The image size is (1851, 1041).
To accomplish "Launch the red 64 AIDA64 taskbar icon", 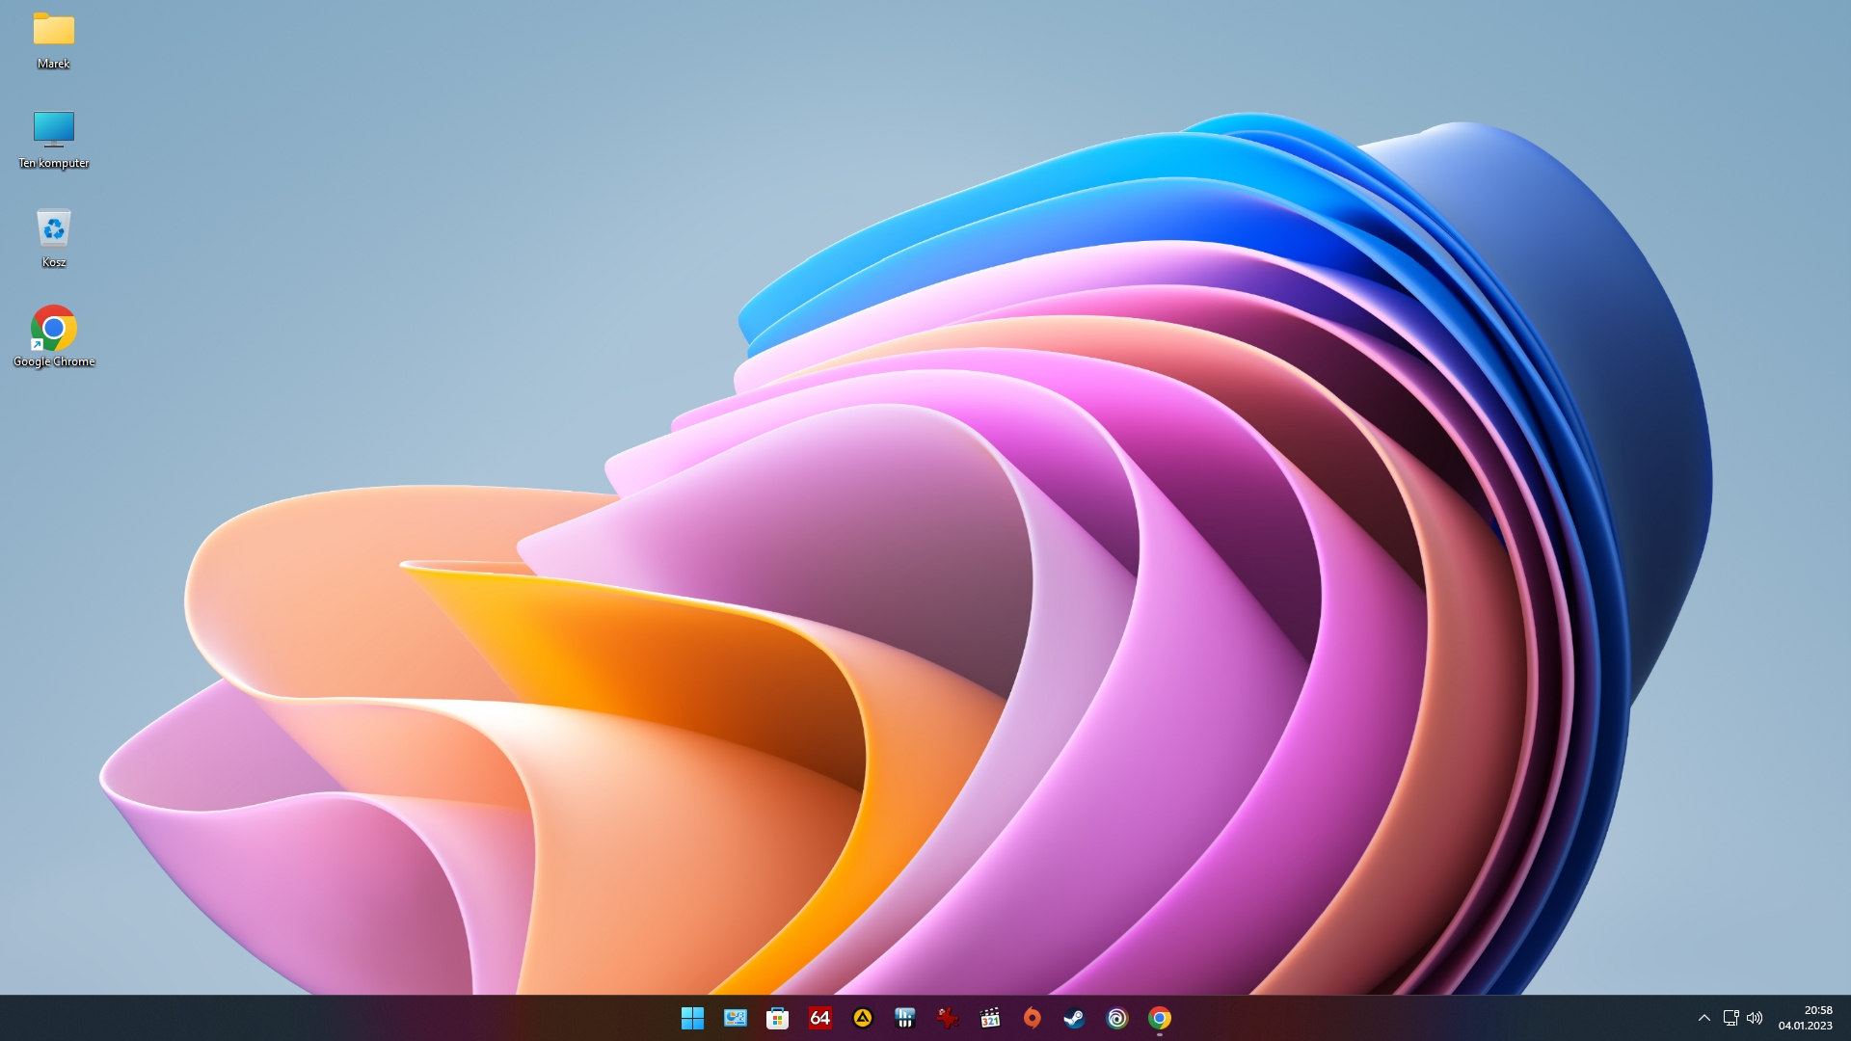I will pos(820,1018).
